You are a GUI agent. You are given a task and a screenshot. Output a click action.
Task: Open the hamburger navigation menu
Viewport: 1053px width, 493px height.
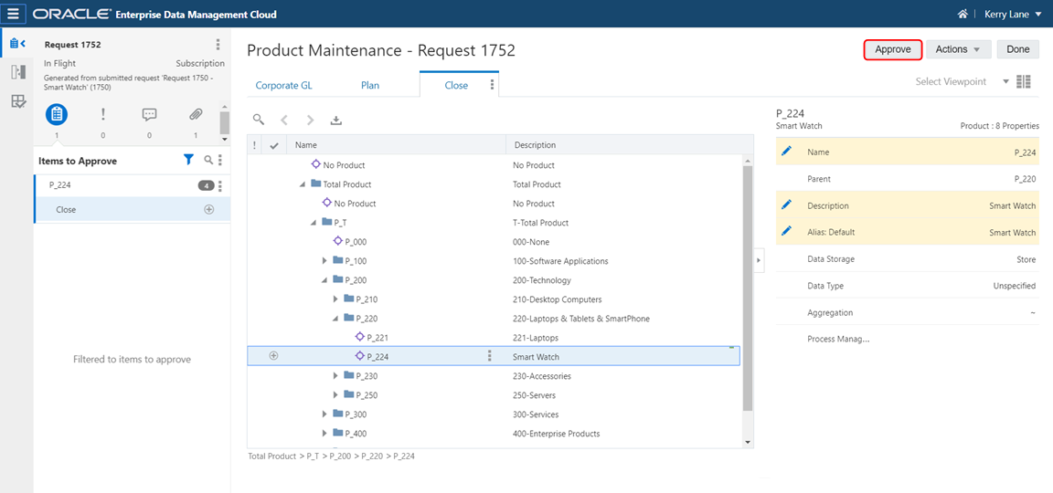(x=14, y=14)
